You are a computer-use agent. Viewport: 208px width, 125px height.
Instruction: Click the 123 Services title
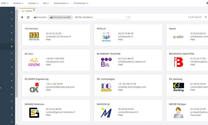click(31, 28)
